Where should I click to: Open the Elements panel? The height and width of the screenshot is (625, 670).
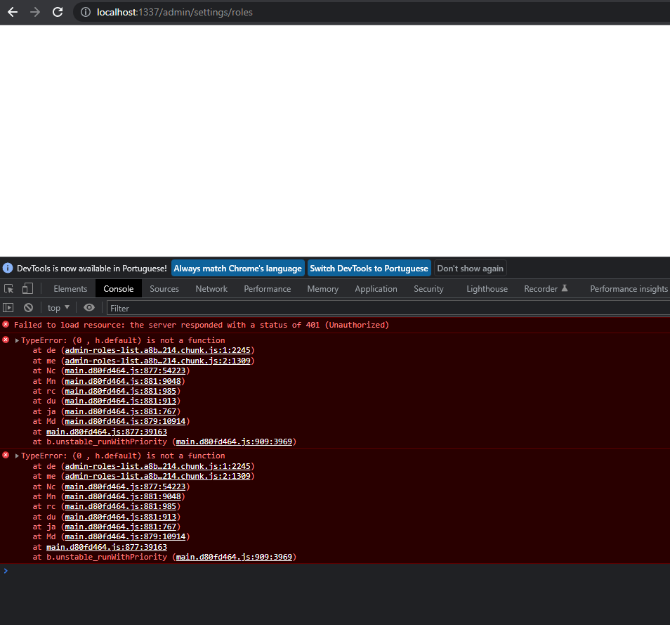coord(70,288)
